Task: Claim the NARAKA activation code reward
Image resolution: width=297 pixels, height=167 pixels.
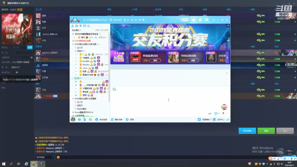Action: (155, 60)
